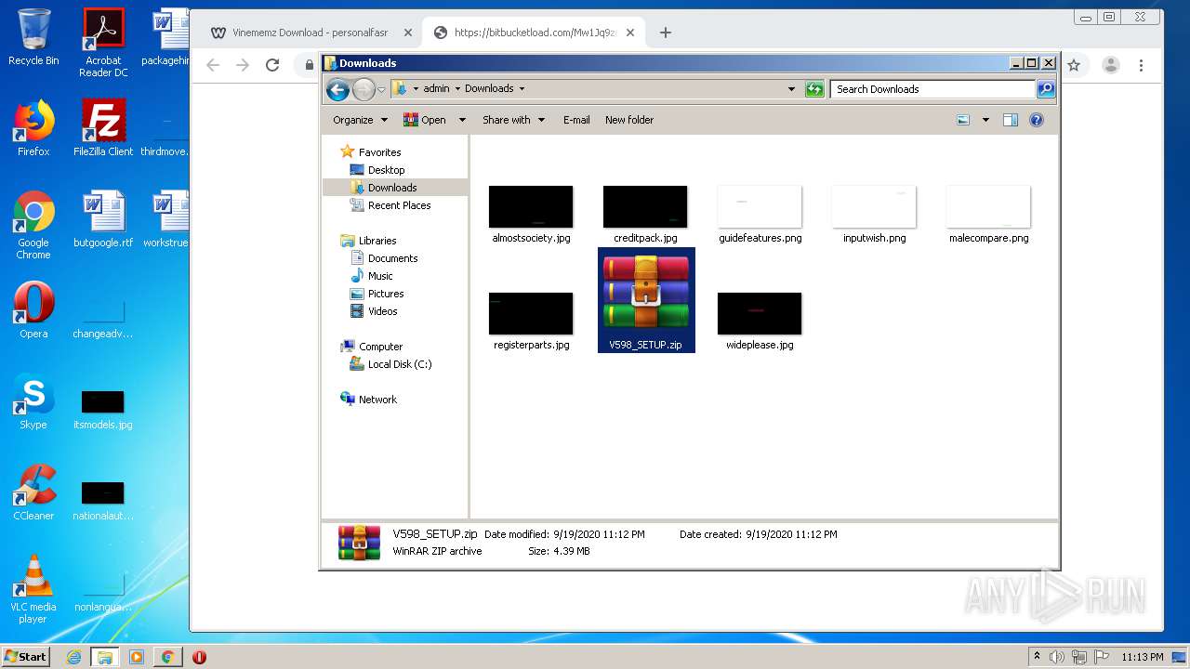
Task: Open a new Chrome tab
Action: 665,33
